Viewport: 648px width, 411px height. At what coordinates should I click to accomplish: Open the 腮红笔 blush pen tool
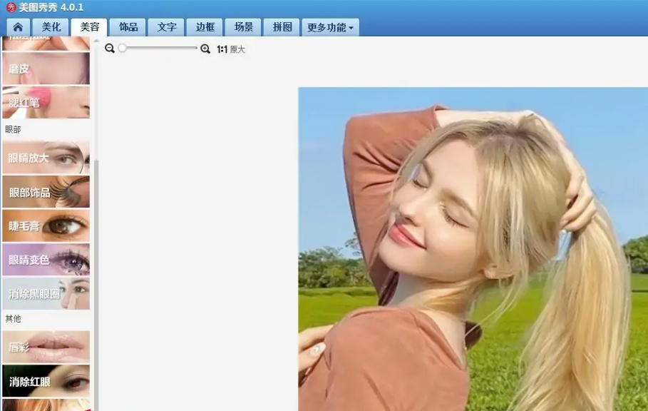tap(46, 102)
